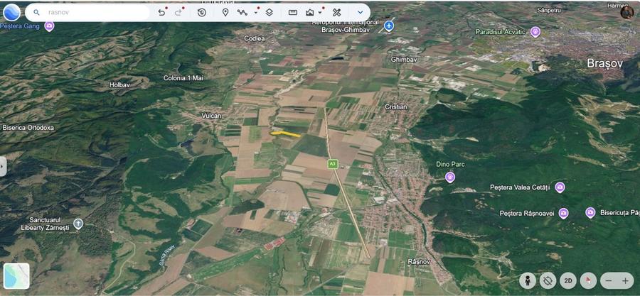Select the measure ruler tool
The image size is (640, 296).
click(x=293, y=13)
